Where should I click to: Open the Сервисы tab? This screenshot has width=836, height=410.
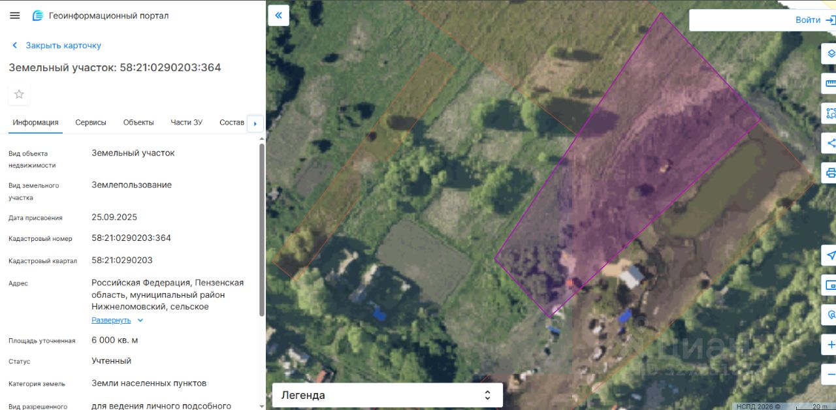(91, 122)
